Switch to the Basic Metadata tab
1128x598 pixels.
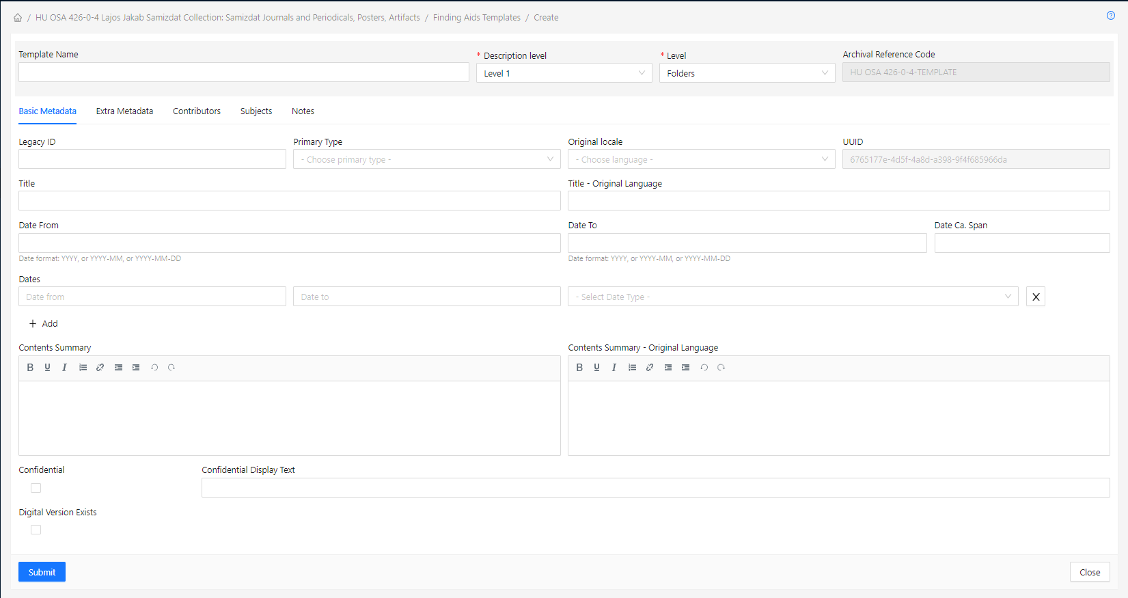[x=48, y=111]
